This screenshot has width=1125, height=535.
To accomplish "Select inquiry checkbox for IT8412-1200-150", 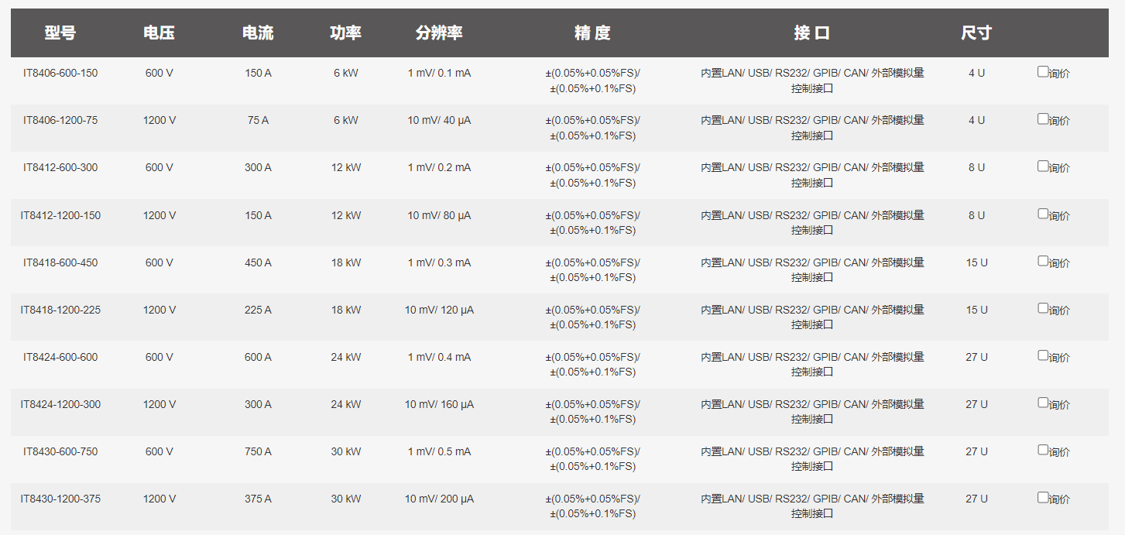I will click(1043, 214).
